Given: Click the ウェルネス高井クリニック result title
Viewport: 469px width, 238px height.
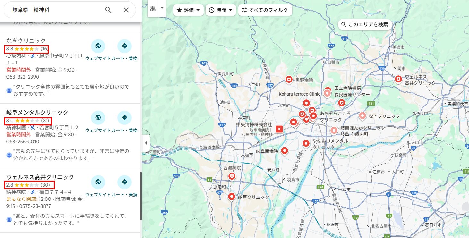Looking at the screenshot, I should pyautogui.click(x=40, y=177).
